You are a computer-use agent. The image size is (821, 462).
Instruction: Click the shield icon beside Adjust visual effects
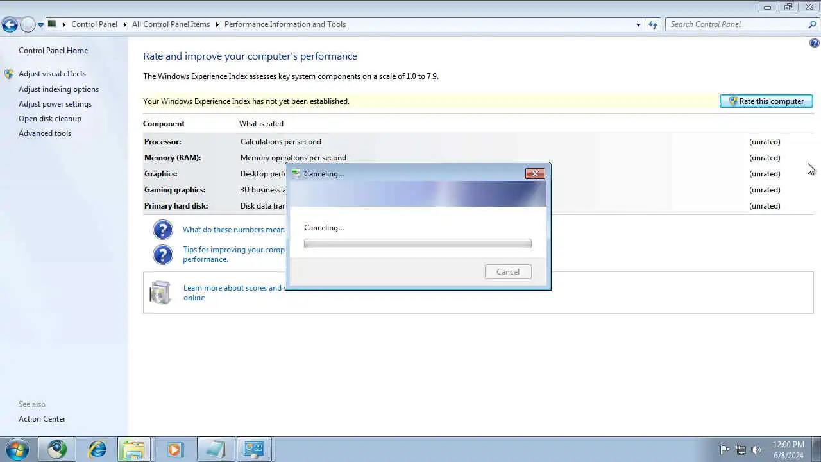click(x=9, y=74)
